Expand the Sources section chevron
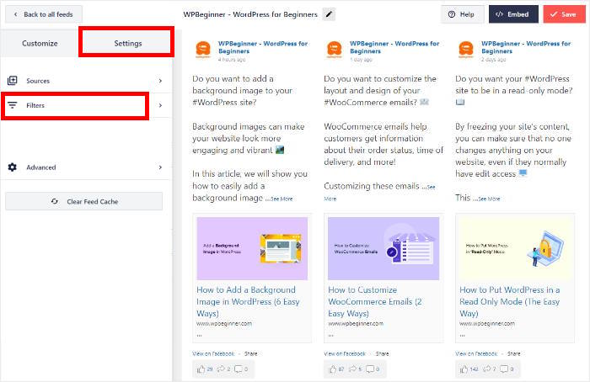The height and width of the screenshot is (382, 590). (160, 81)
